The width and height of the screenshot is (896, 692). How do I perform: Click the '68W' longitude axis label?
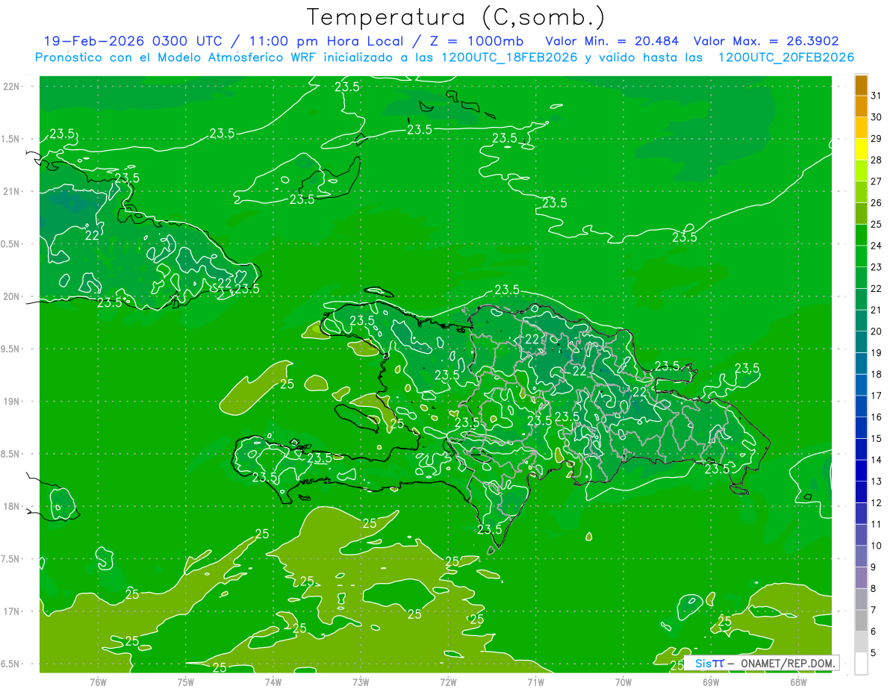pos(798,682)
